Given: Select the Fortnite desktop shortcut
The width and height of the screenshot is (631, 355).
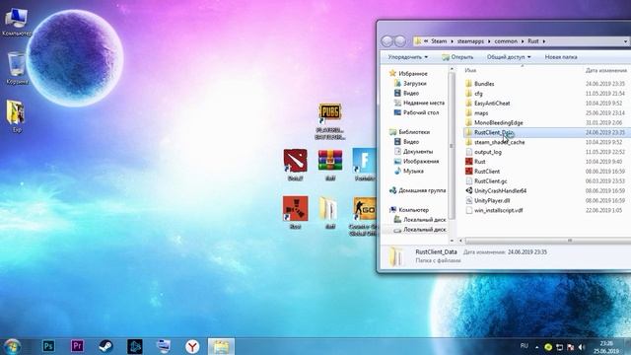Looking at the screenshot, I should click(x=364, y=165).
